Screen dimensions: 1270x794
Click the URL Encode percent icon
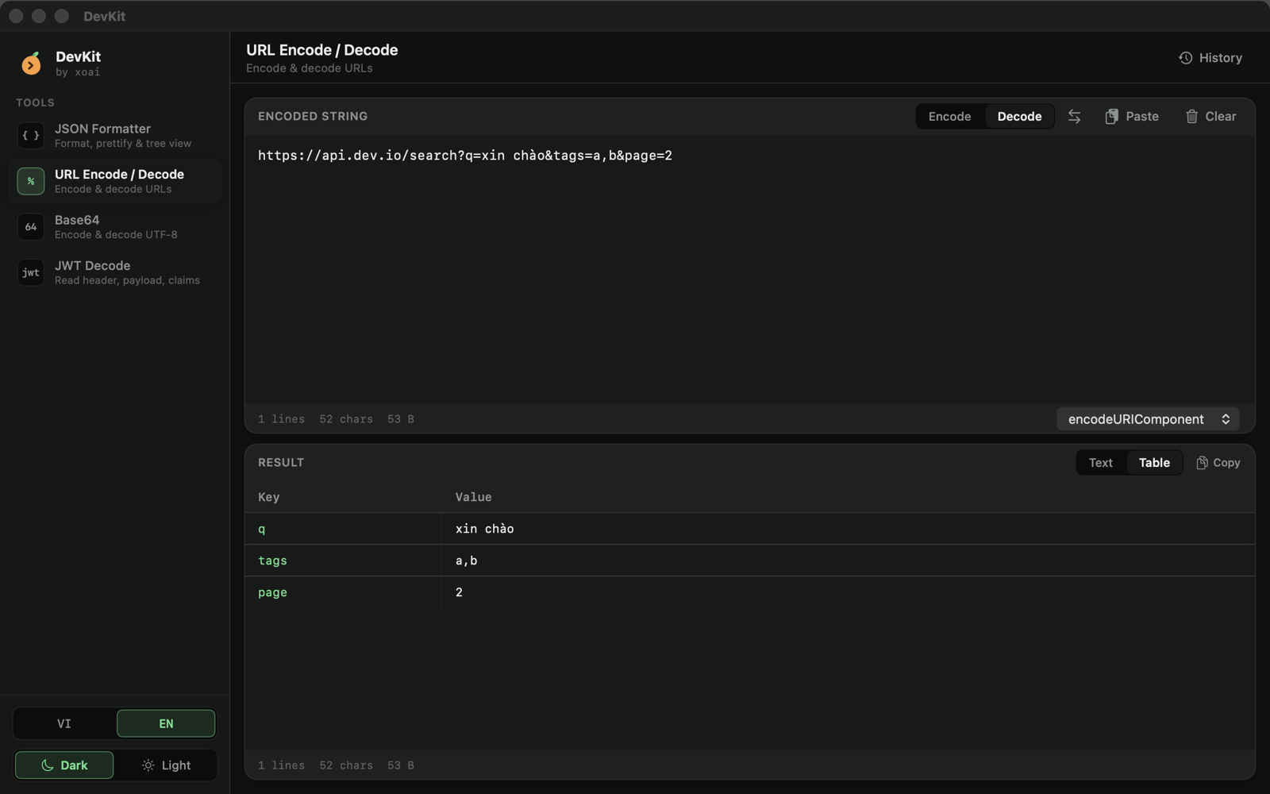point(31,181)
